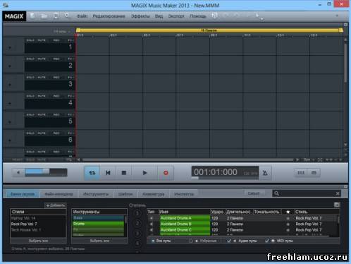The image size is (351, 264).
Task: Mark Auckland Drums C as favorite star
Action: (x=288, y=230)
